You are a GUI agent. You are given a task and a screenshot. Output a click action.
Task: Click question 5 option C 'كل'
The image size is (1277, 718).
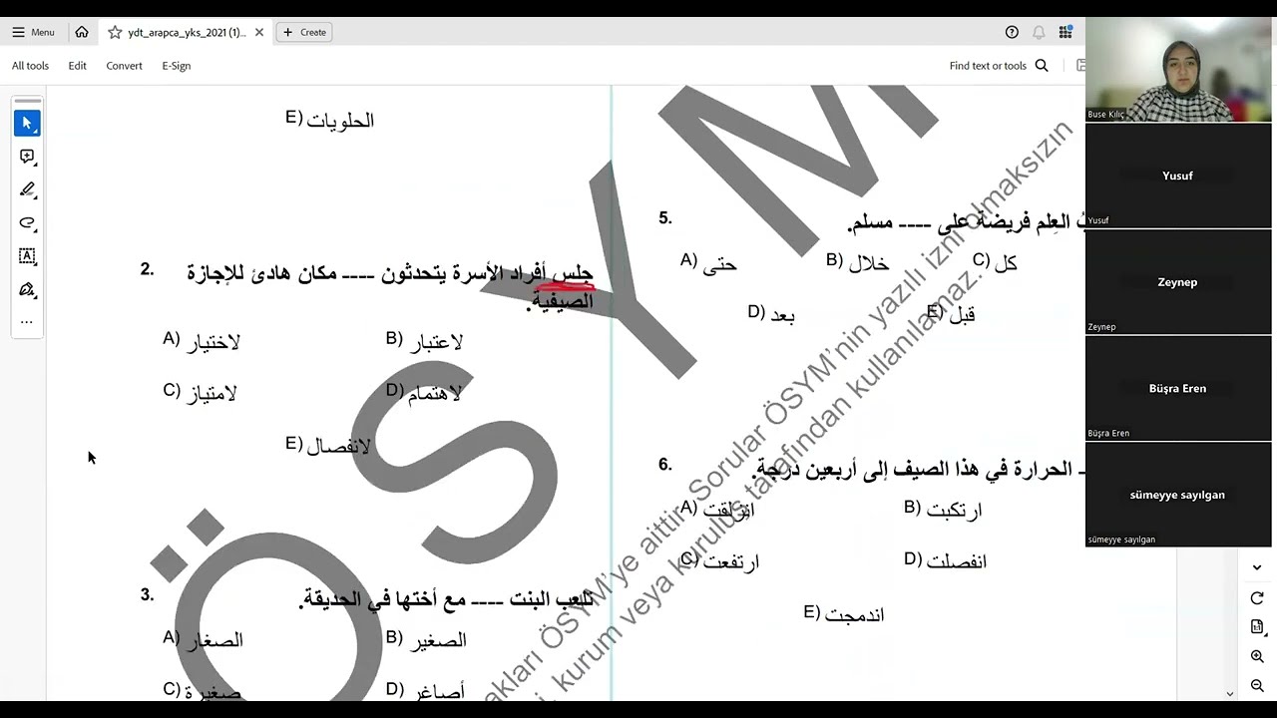click(x=995, y=263)
